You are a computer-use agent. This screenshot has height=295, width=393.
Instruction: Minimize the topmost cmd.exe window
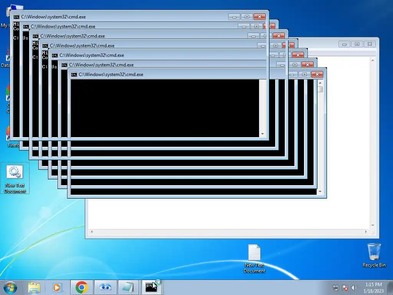(x=234, y=17)
